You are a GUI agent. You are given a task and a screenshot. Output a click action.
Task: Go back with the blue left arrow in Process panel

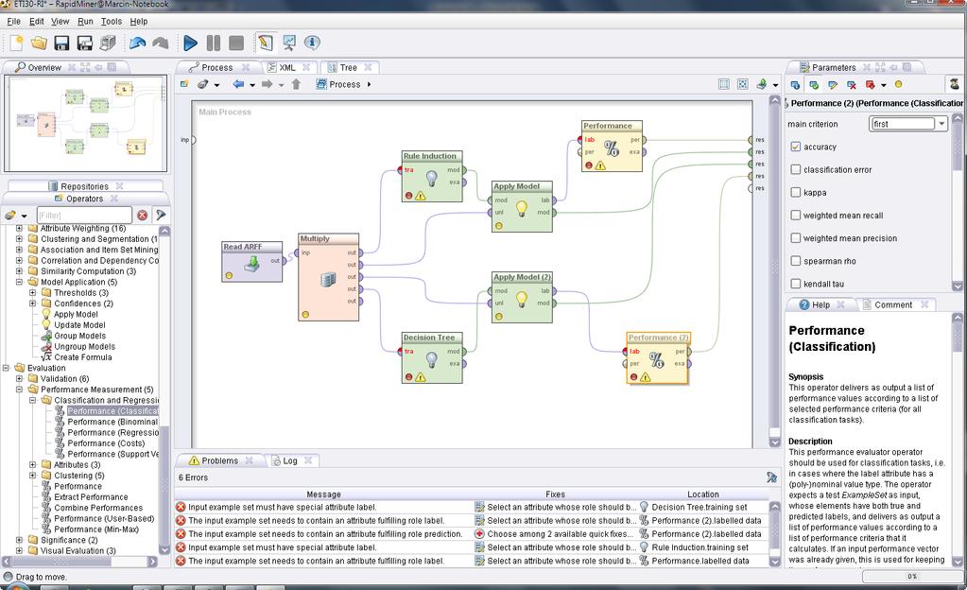[238, 84]
